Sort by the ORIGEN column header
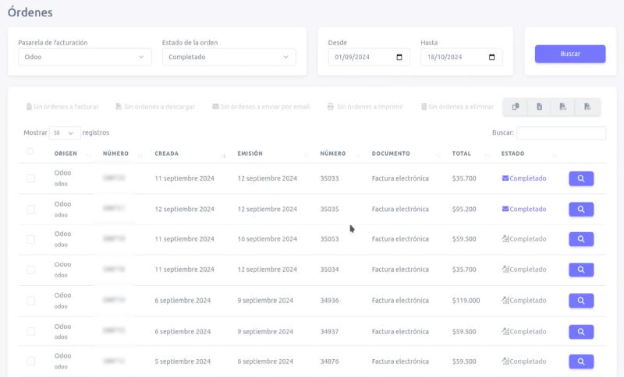624x377 pixels. (66, 153)
